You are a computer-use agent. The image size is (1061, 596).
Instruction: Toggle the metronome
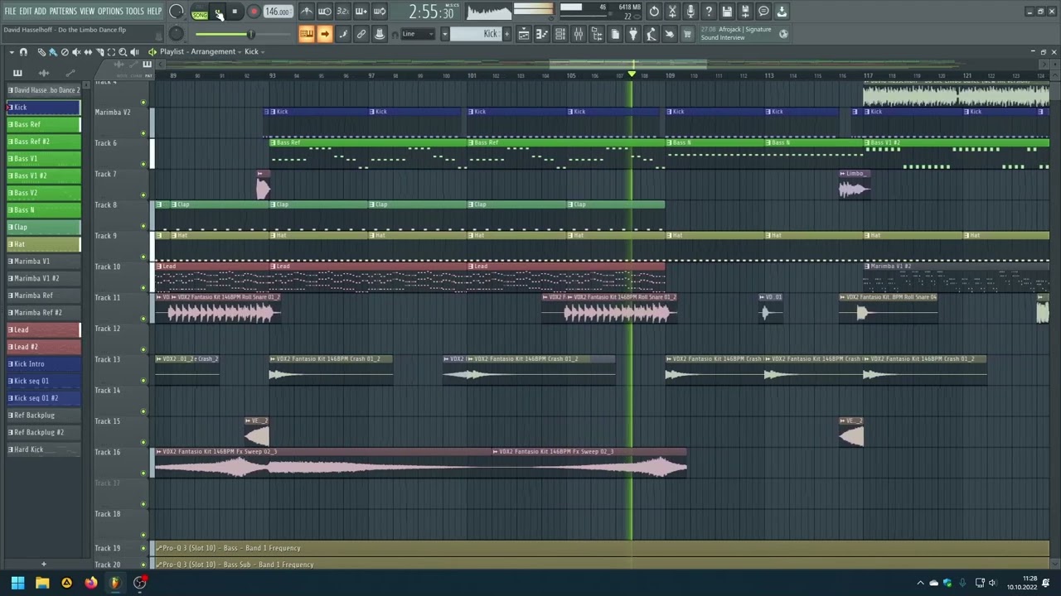point(307,12)
